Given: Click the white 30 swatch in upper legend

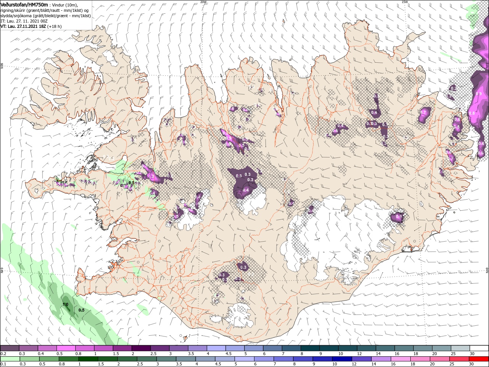Looking at the screenshot, I should [x=479, y=348].
